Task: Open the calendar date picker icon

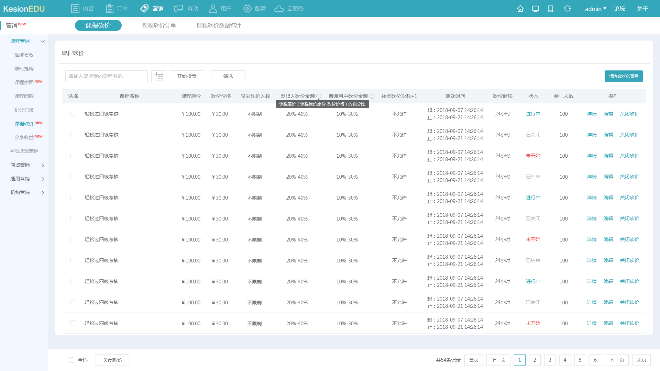Action: [x=158, y=76]
